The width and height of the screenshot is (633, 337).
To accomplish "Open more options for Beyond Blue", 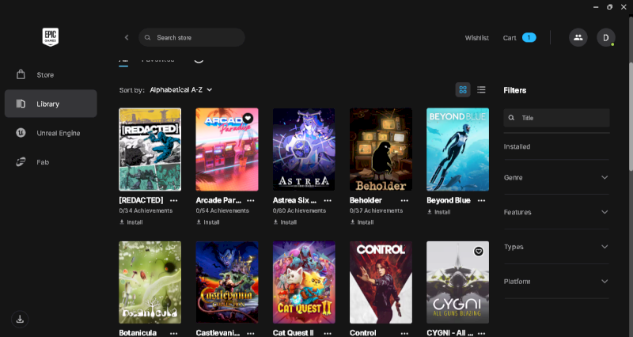I will 481,200.
